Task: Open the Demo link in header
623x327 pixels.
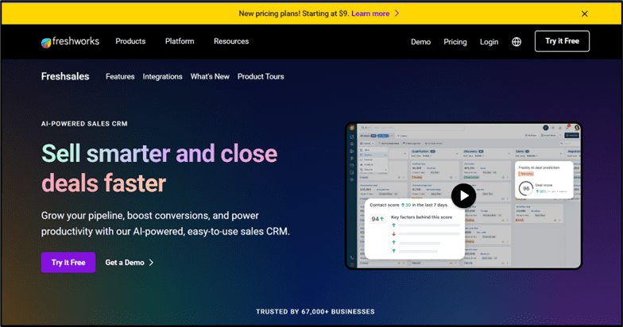Action: 420,42
